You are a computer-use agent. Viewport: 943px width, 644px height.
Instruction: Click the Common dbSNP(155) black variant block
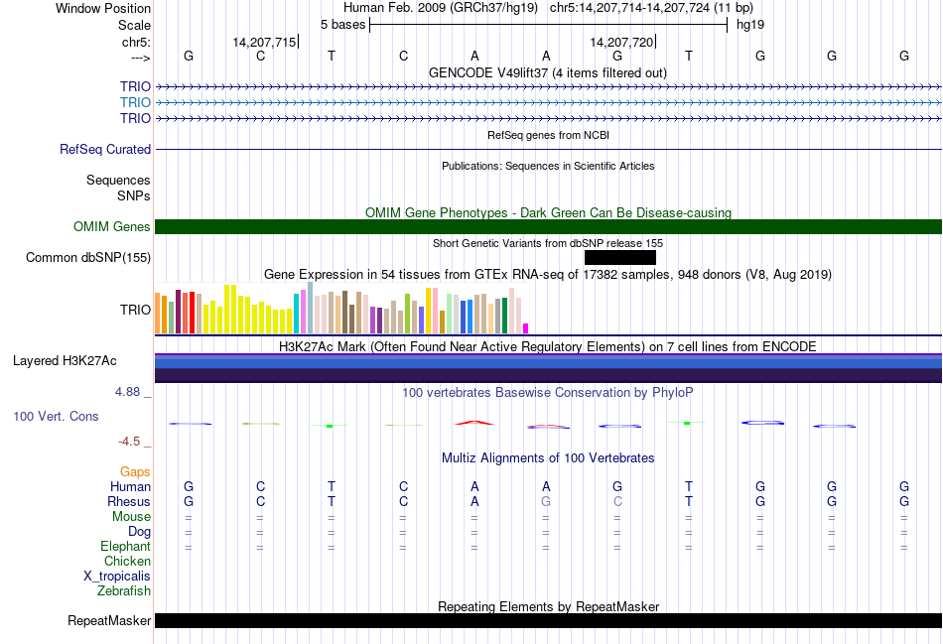[620, 257]
